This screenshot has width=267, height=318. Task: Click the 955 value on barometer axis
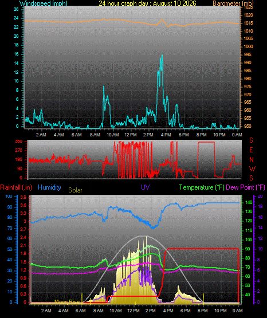[x=248, y=118]
